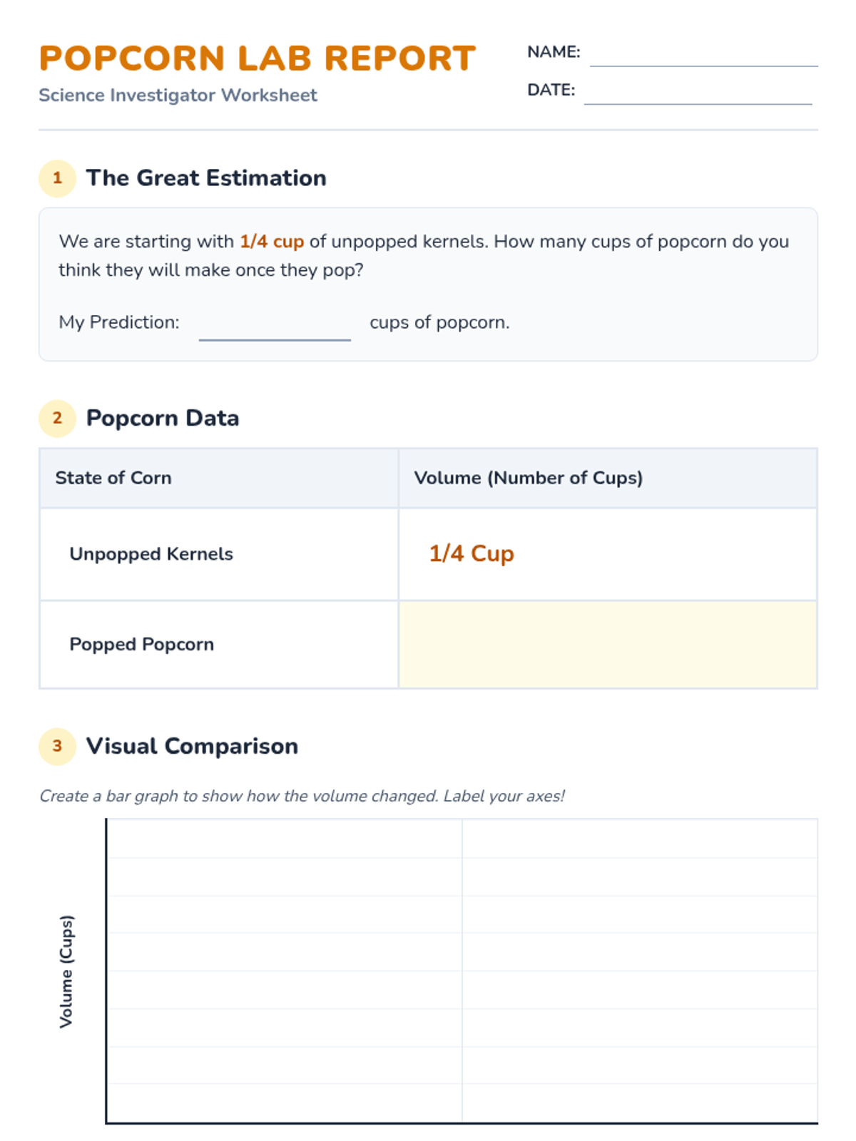Click the right column of the bar graph

[640, 971]
